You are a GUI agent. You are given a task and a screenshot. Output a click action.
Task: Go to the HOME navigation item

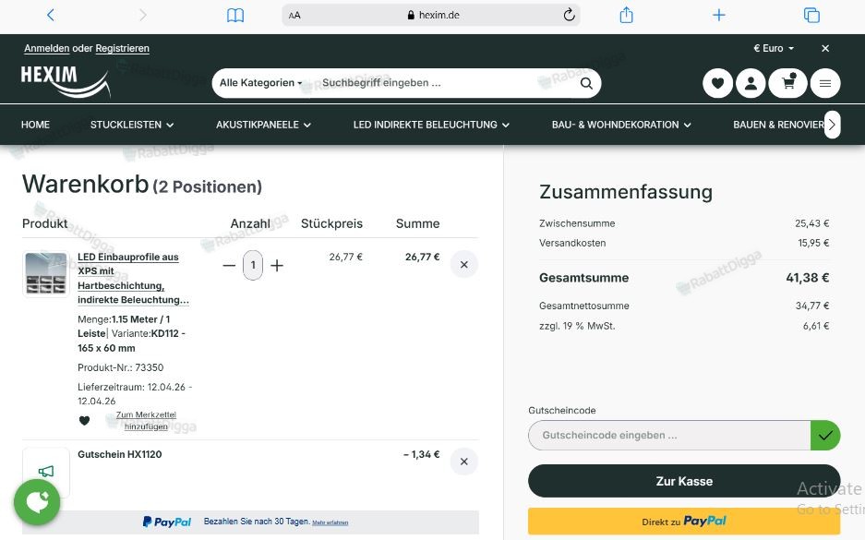click(35, 125)
